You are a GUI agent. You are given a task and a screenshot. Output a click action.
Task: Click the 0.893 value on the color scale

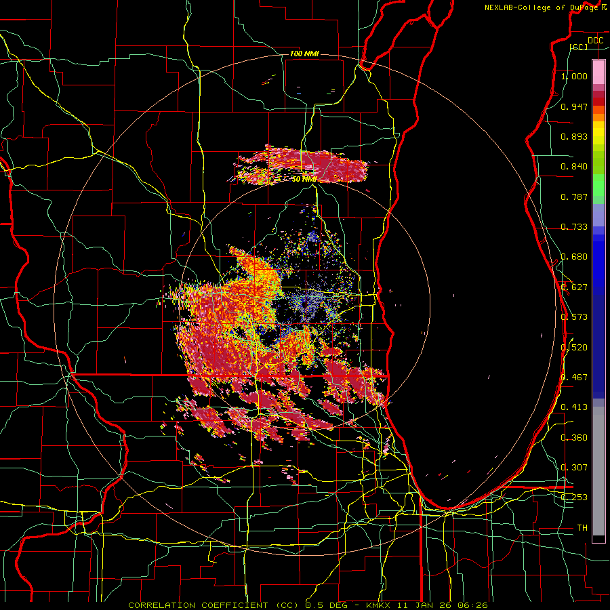tap(574, 136)
